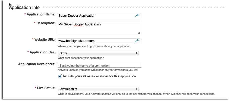Click the Application Developers connection search field
The image size is (229, 101).
pyautogui.click(x=99, y=65)
